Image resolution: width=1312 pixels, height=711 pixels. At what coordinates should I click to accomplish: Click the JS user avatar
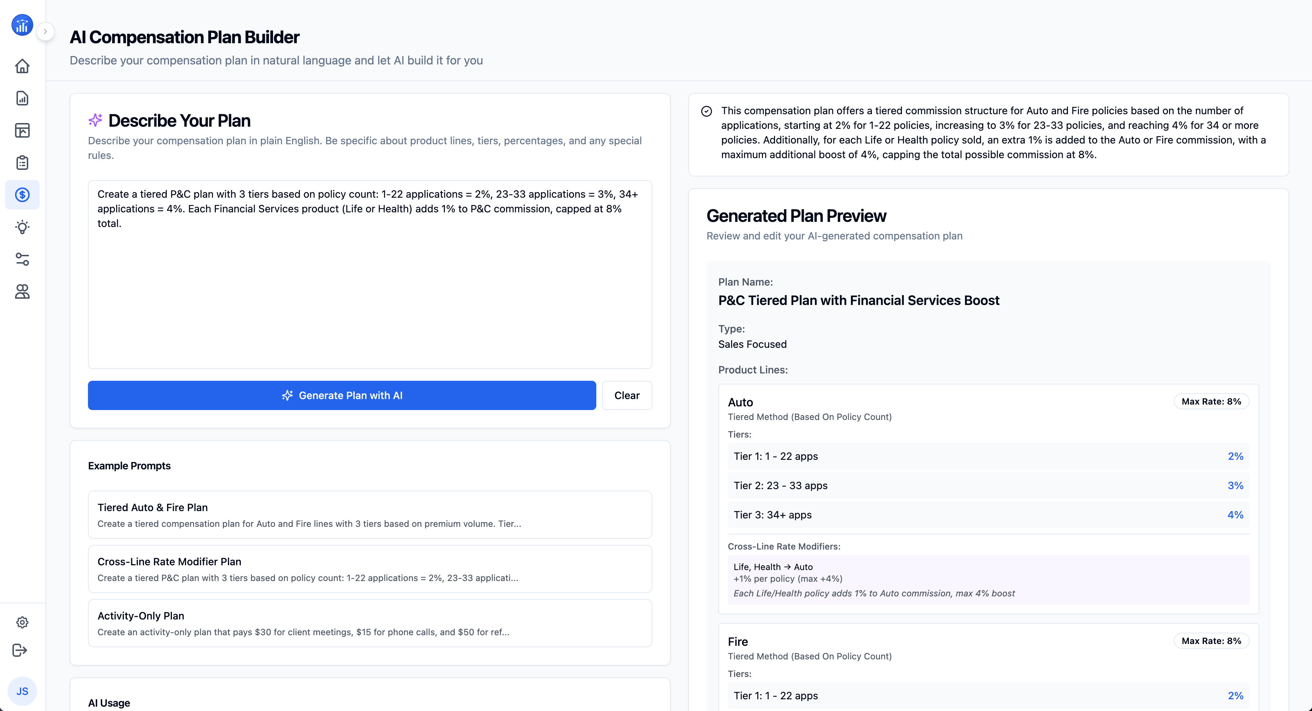coord(22,691)
